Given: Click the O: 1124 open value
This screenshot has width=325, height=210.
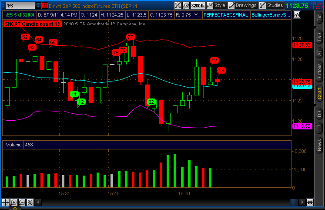Looking at the screenshot, I should 89,15.
